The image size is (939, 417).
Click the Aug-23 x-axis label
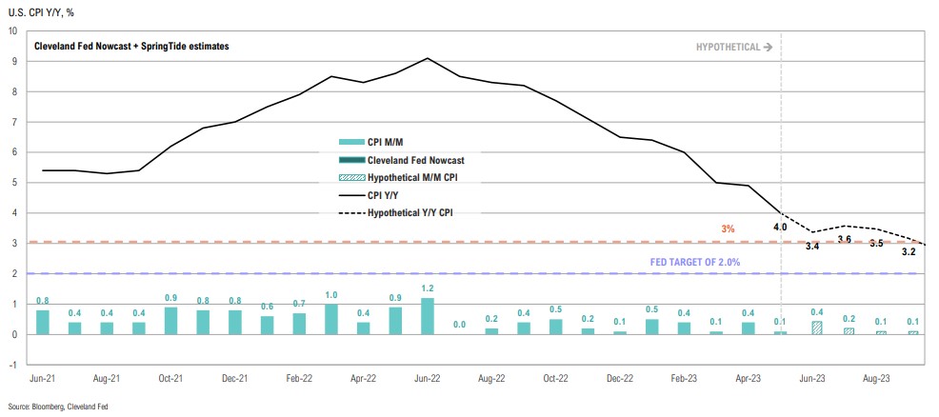coord(877,378)
